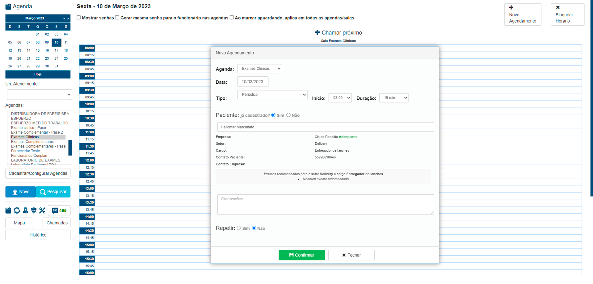Select Sim for Repetir
The image size is (593, 284).
coord(239,228)
